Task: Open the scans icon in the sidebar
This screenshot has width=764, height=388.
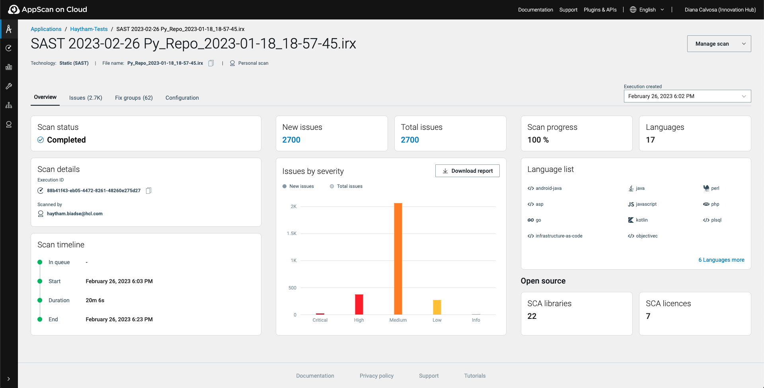Action: (9, 48)
